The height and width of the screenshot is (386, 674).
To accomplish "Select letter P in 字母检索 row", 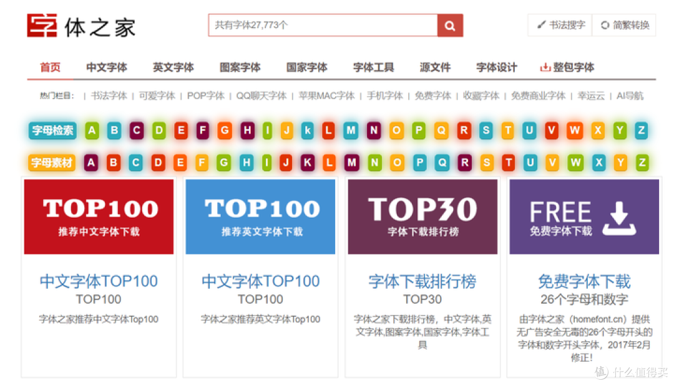I will point(419,130).
